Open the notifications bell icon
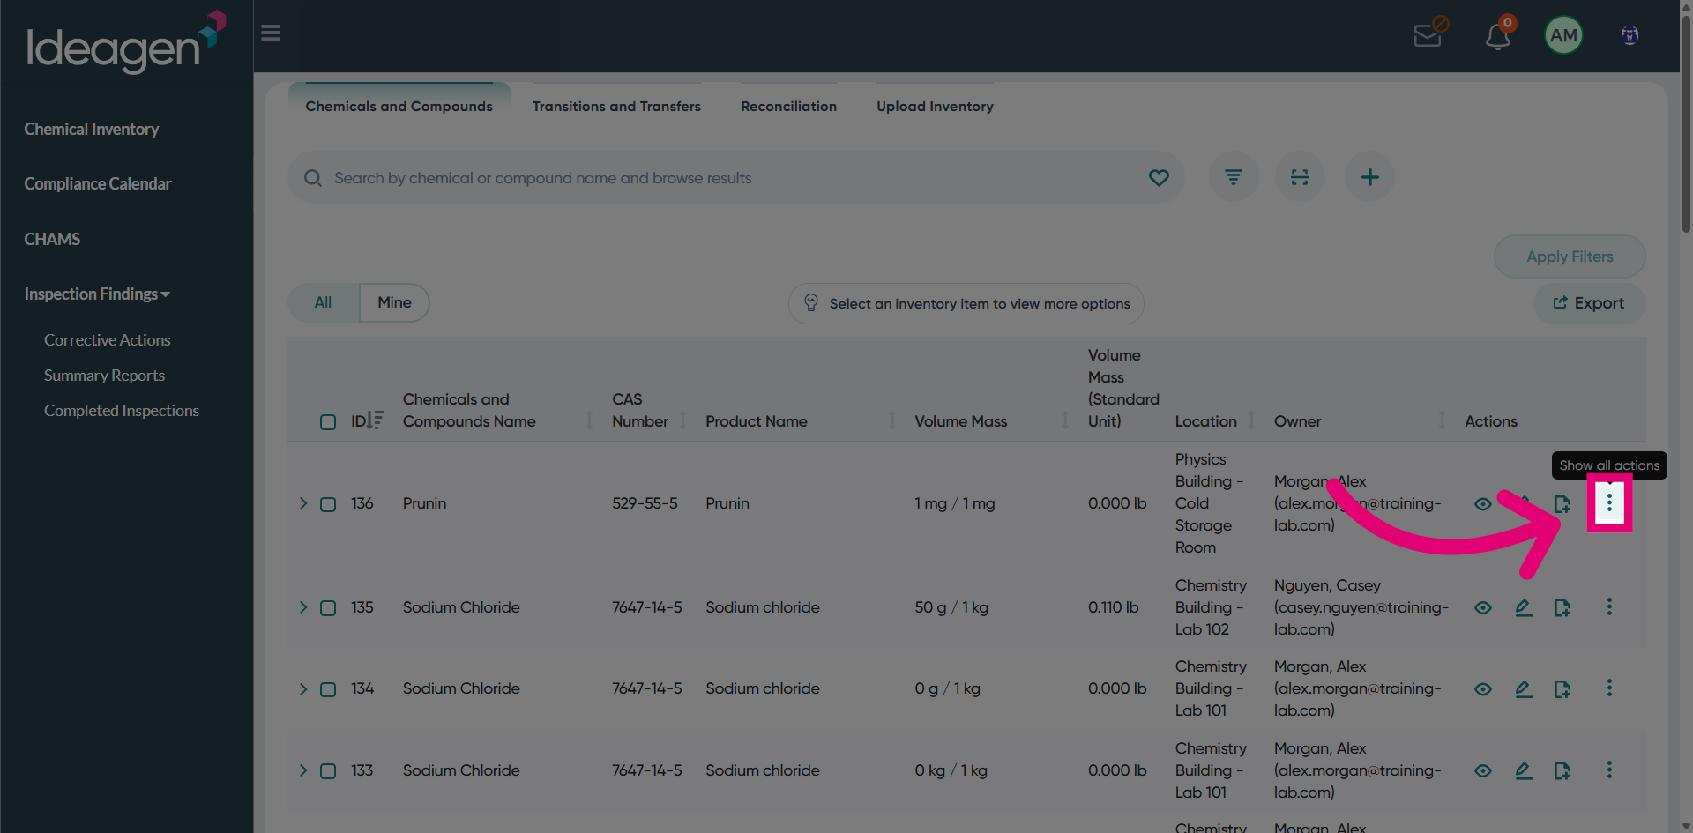 pyautogui.click(x=1498, y=36)
